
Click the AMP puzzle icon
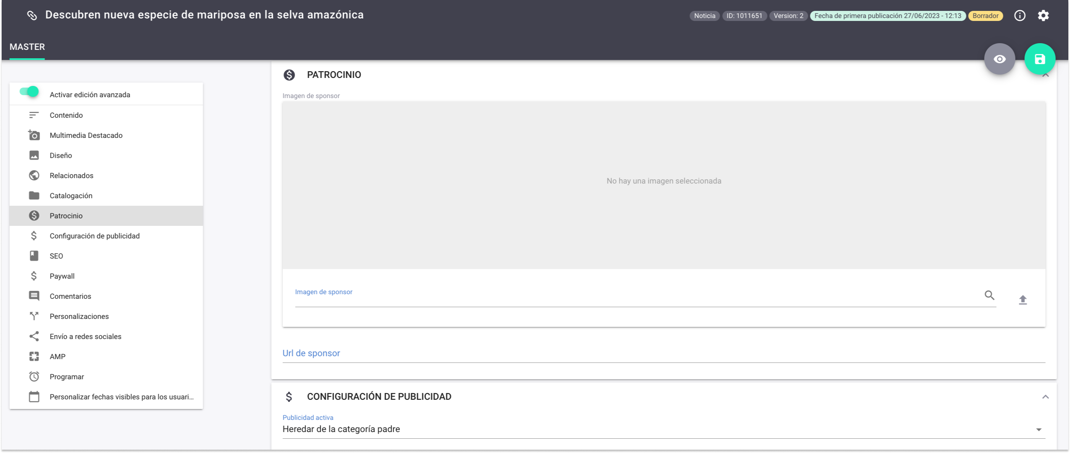(x=34, y=356)
